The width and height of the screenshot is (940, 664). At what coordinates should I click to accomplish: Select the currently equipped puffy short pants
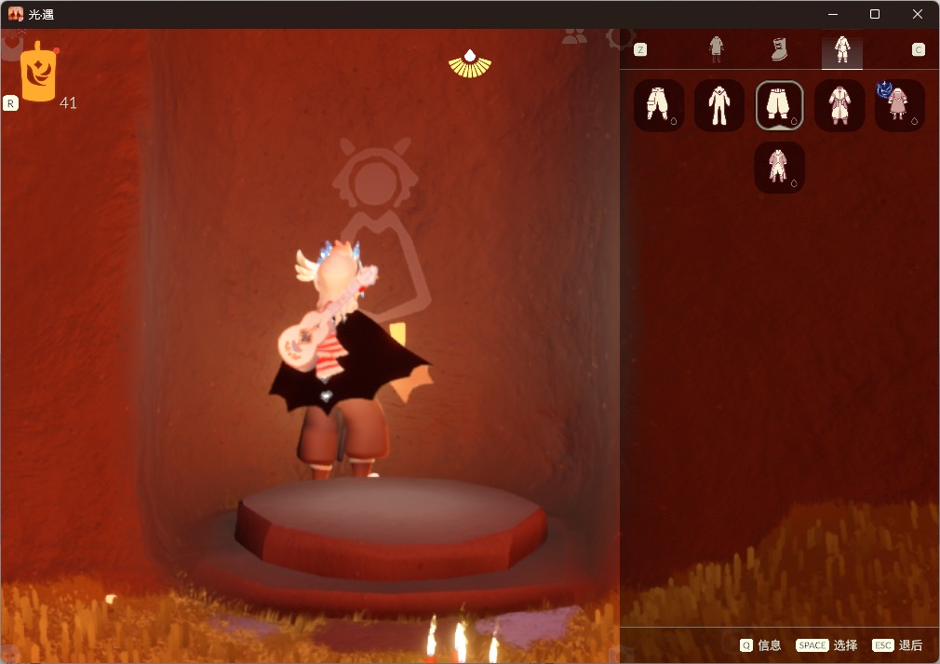[x=779, y=105]
